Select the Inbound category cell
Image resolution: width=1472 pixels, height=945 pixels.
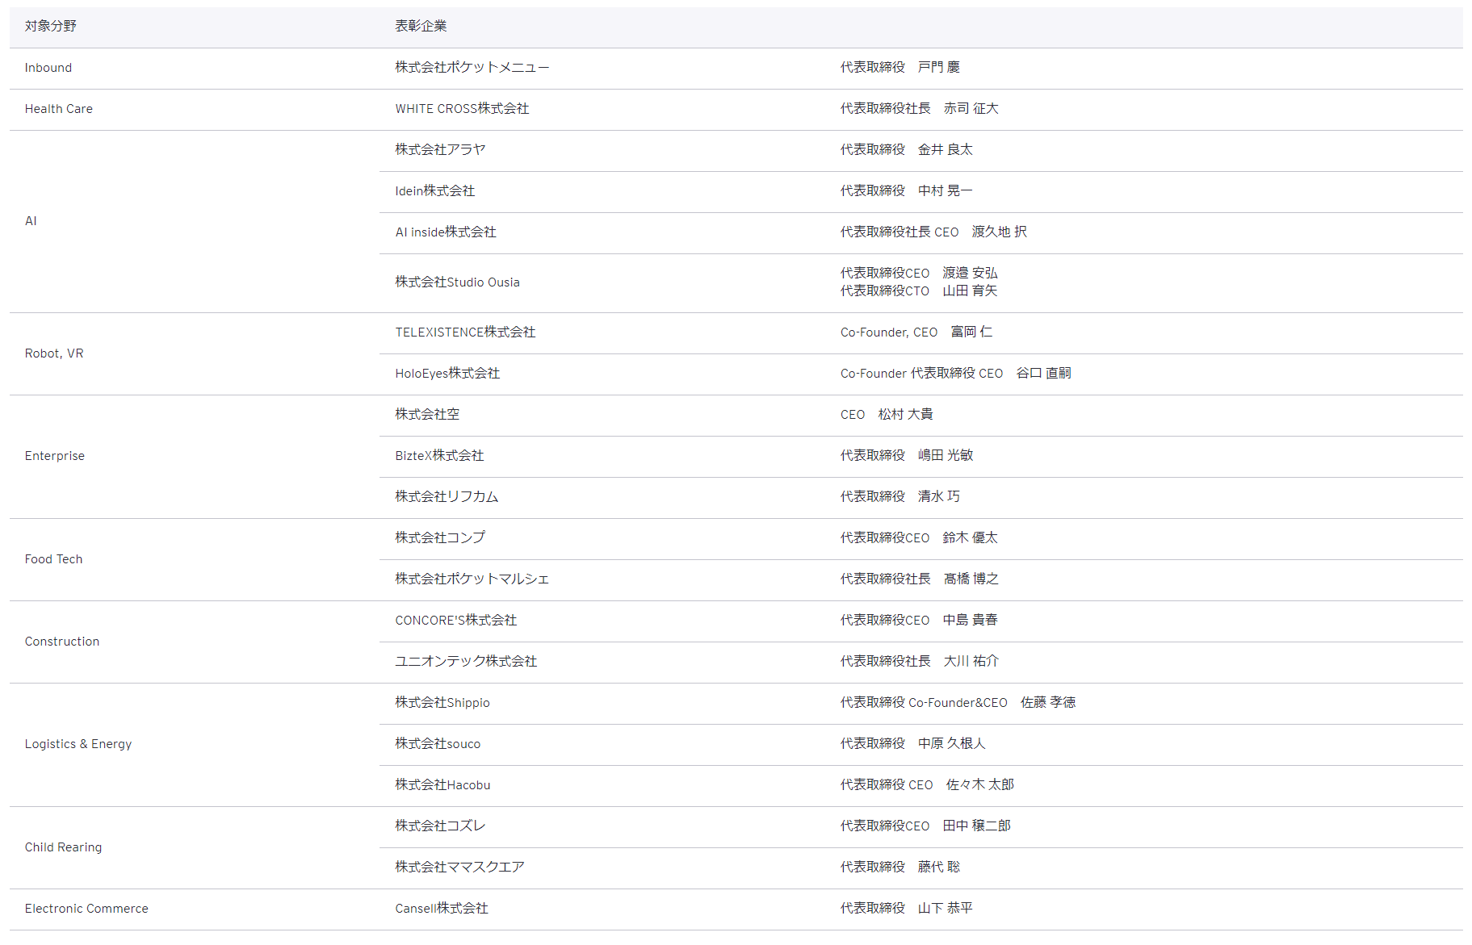(x=48, y=68)
